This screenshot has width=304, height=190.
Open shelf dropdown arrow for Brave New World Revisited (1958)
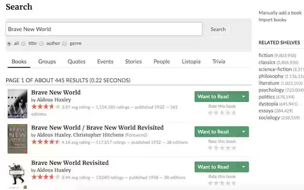[244, 167]
